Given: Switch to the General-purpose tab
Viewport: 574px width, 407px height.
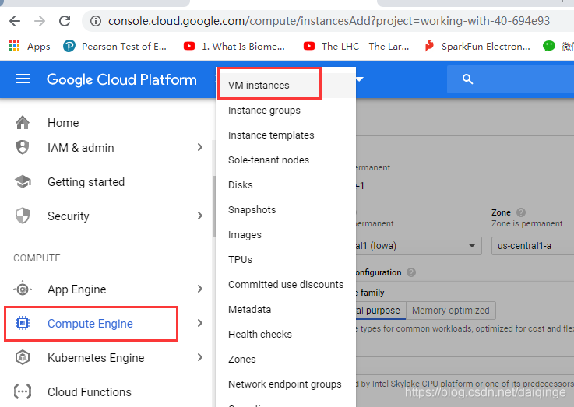Looking at the screenshot, I should pos(381,311).
